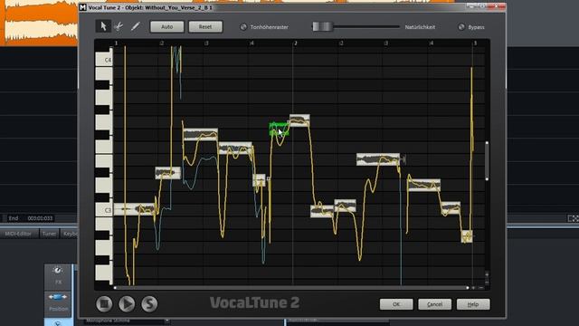Click horizontal zoom in plus button

473,288
